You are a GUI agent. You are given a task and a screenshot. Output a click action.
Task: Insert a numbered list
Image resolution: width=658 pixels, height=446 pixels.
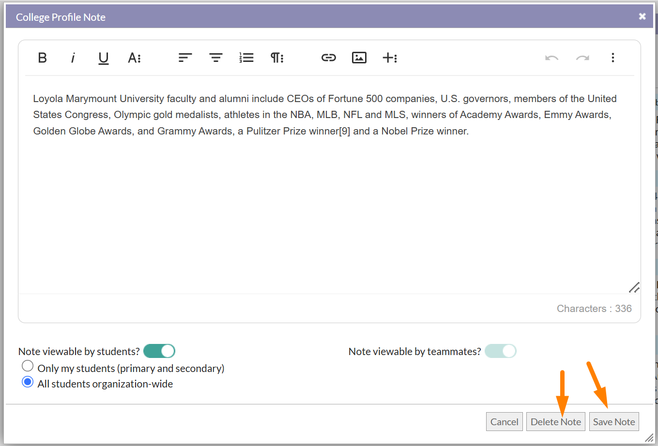(246, 58)
